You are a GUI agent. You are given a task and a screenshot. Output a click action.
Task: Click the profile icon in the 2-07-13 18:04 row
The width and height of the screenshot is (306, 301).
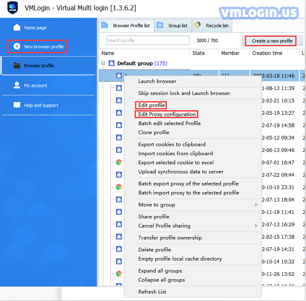pyautogui.click(x=119, y=199)
